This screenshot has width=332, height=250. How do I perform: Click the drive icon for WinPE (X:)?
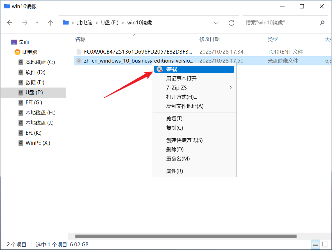[21, 143]
